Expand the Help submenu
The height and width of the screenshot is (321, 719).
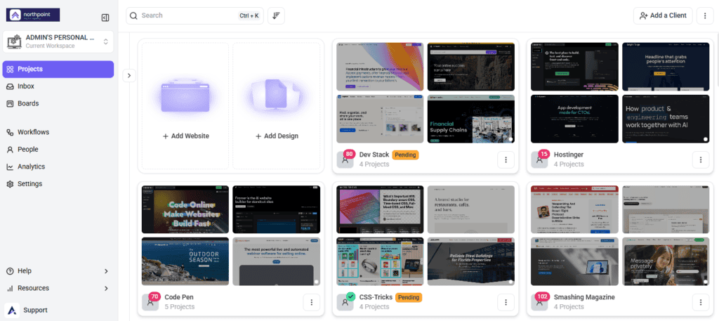[58, 271]
